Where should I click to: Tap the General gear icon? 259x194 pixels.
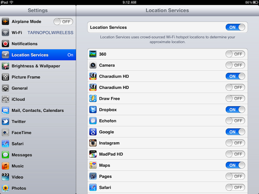pyautogui.click(x=5, y=88)
